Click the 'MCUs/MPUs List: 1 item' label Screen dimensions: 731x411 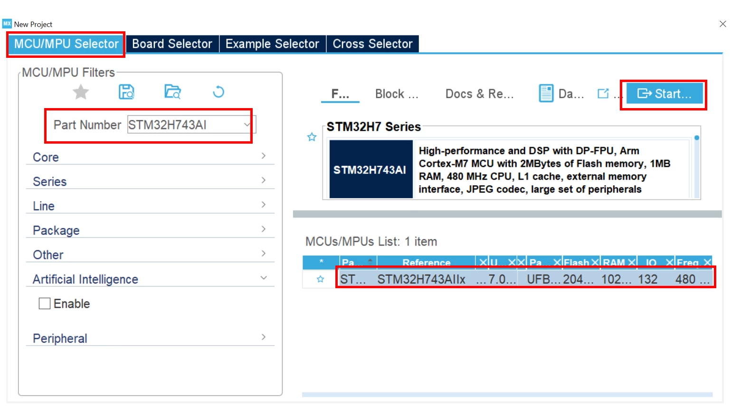click(371, 241)
